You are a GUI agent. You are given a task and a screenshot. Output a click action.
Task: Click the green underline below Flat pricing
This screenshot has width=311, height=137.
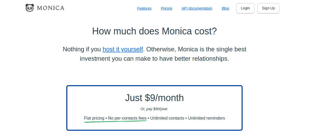coord(115,122)
